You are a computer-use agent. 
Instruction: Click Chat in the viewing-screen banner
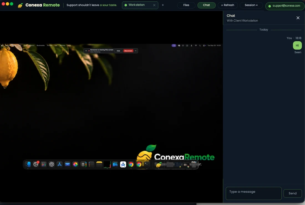[x=118, y=51]
